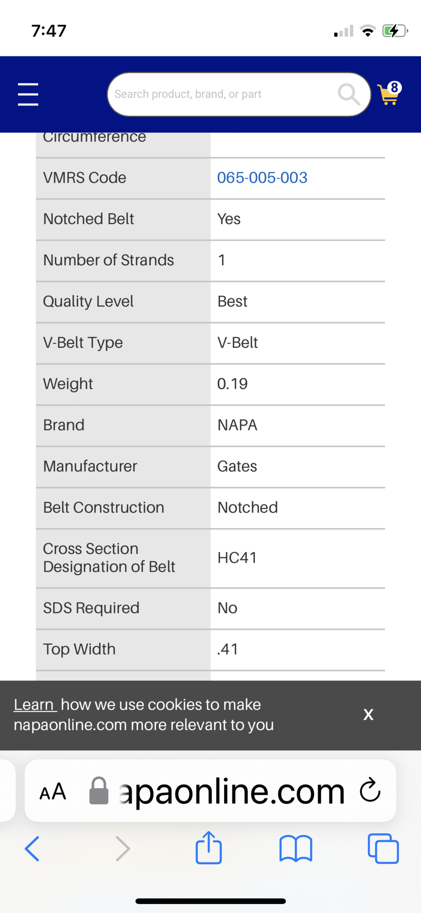
Task: Open Safari bookmarks book icon
Action: coord(296,848)
